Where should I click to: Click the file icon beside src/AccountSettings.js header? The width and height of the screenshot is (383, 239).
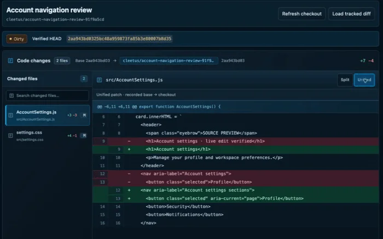[99, 79]
